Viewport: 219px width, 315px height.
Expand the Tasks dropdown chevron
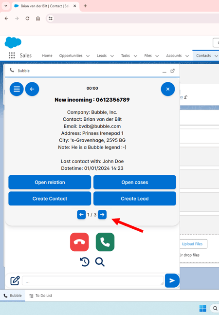pos(135,56)
